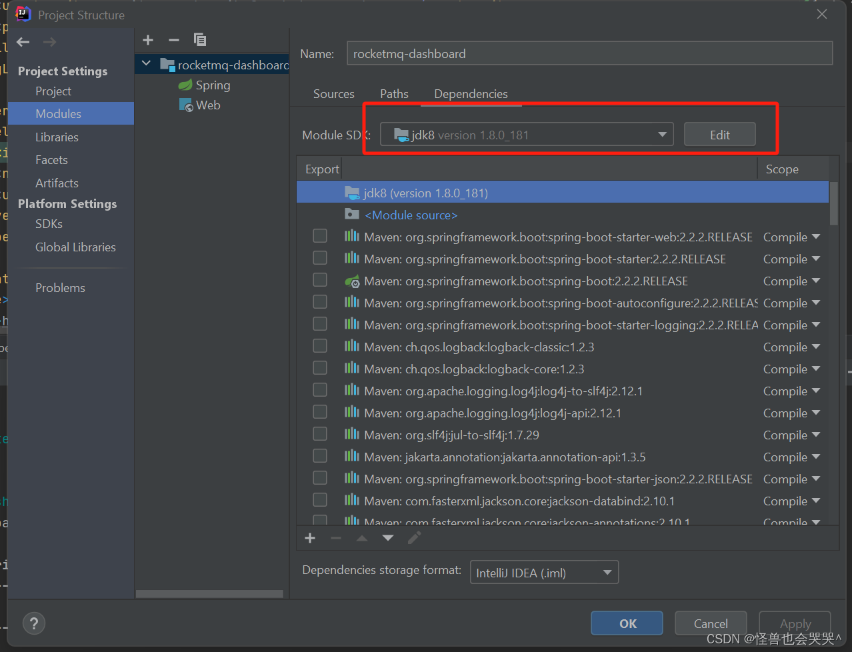
Task: Open Dependencies storage format dropdown
Action: point(544,572)
